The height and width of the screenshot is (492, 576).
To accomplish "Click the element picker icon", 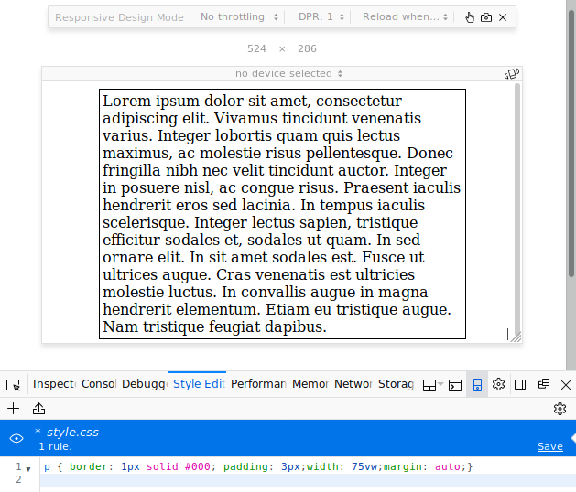I will (x=13, y=384).
